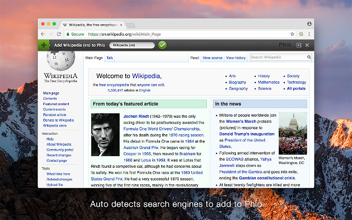Click the Women's March photo thumbnail

click(293, 133)
